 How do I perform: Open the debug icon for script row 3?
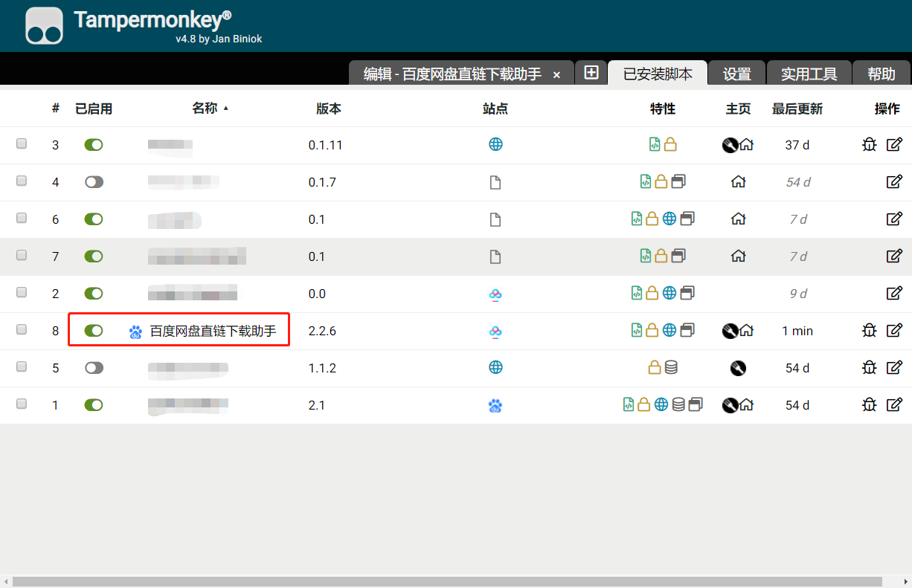click(869, 145)
